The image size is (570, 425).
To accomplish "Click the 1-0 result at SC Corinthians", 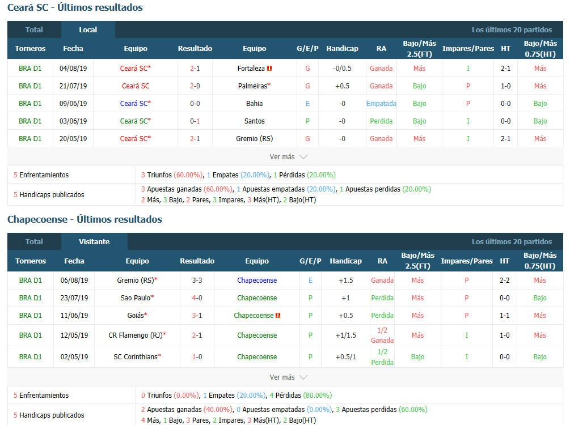I will pyautogui.click(x=197, y=356).
